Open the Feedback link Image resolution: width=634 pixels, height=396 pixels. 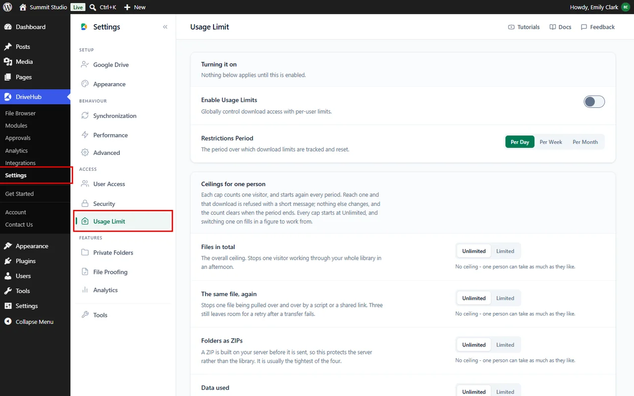(597, 27)
